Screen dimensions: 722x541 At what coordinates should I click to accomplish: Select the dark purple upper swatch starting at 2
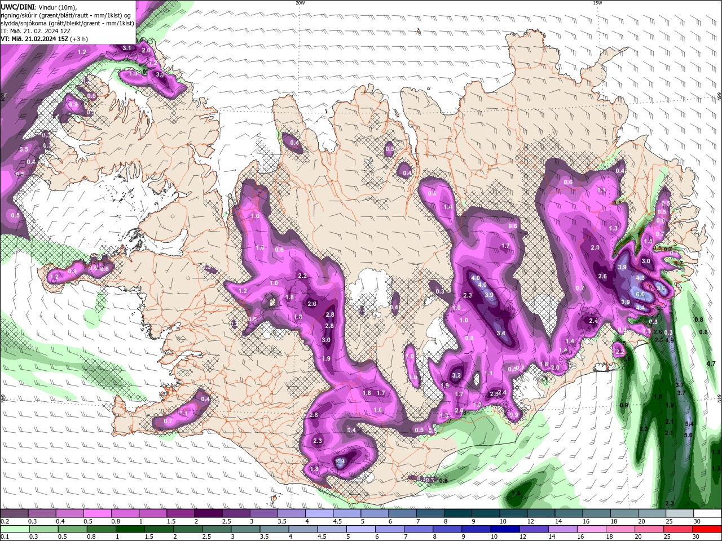click(208, 513)
